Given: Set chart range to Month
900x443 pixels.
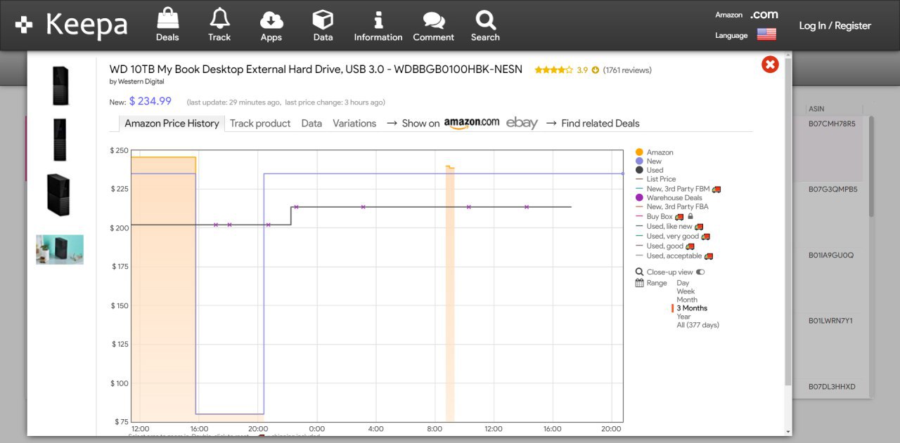Looking at the screenshot, I should click(687, 300).
